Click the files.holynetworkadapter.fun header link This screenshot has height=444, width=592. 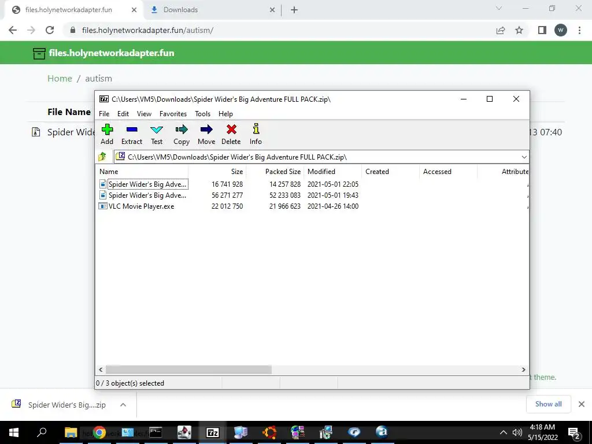(x=112, y=53)
